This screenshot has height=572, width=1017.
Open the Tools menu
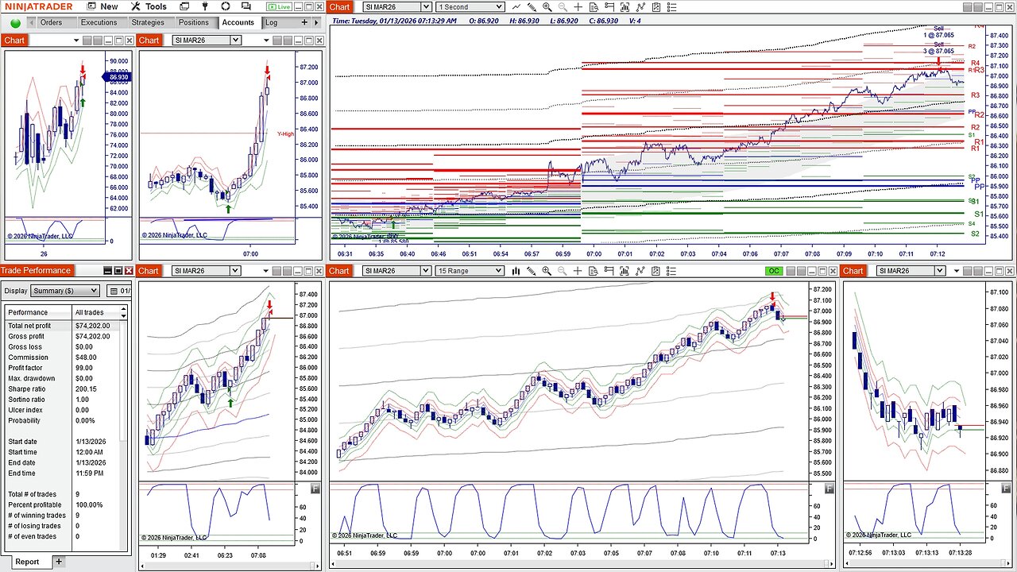click(149, 6)
